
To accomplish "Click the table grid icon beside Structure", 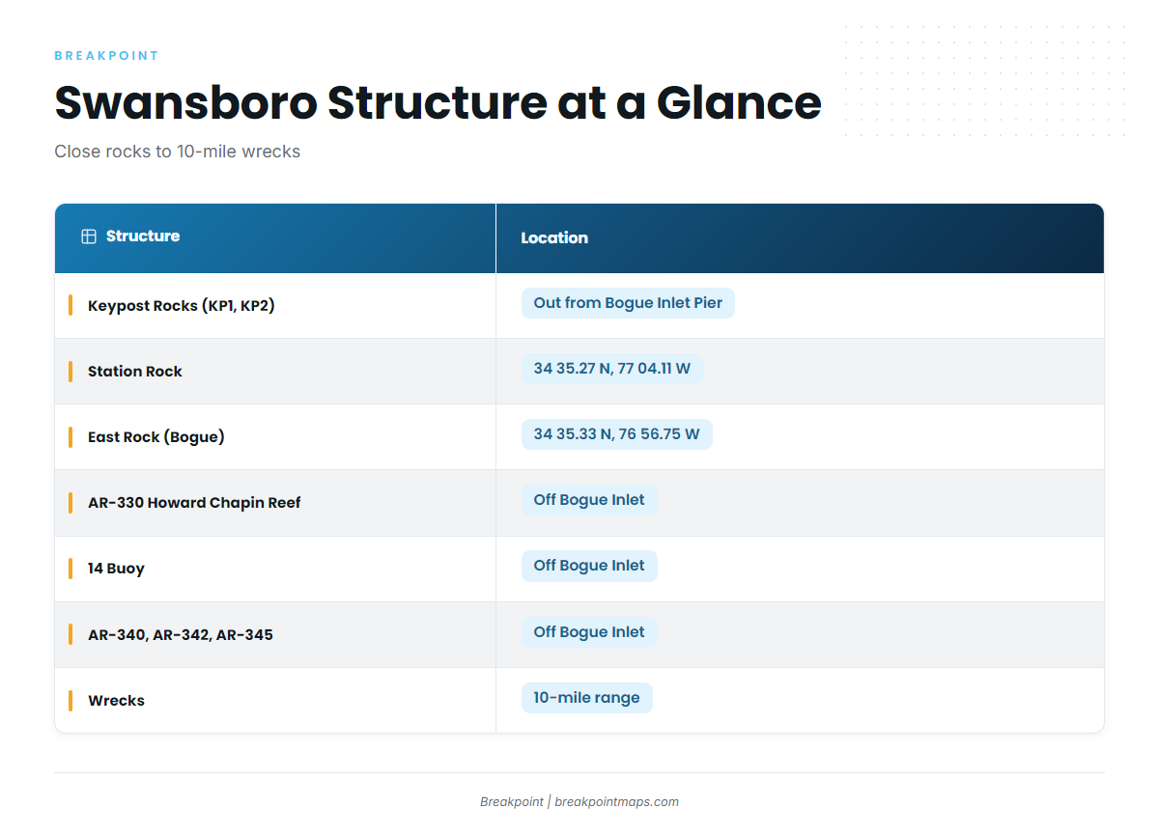I will [89, 237].
